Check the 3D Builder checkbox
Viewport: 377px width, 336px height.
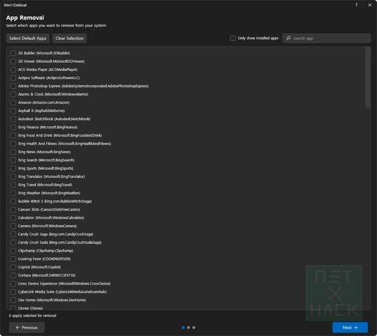[13, 53]
